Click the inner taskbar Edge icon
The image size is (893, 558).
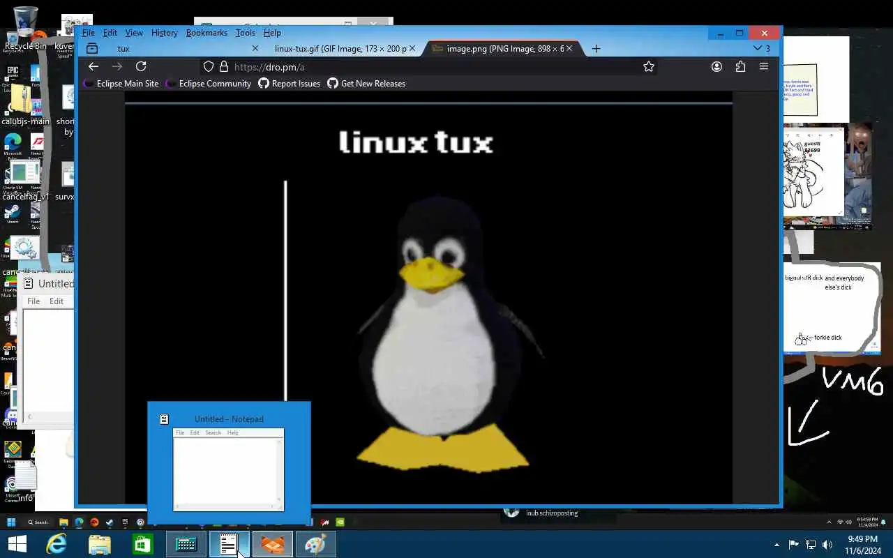79,522
